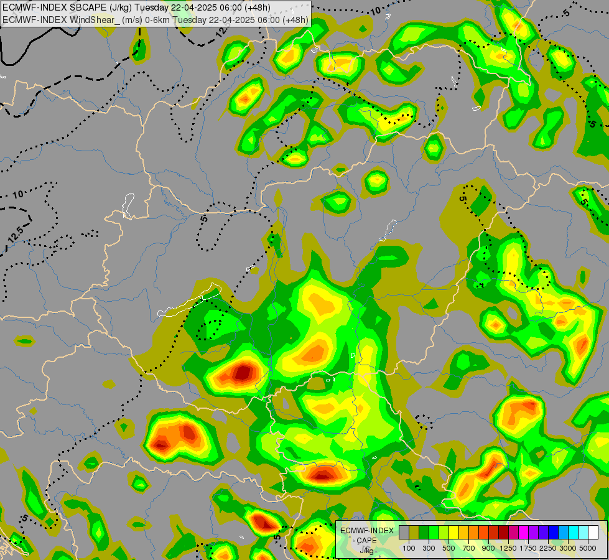
Task: Click the 100 legend value
Action: 409,548
